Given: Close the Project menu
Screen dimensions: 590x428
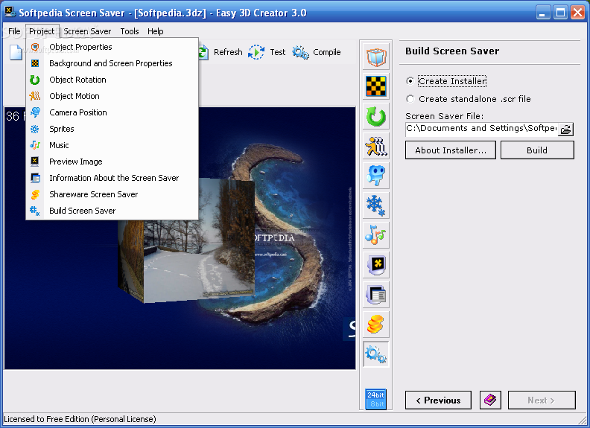Looking at the screenshot, I should (x=42, y=31).
